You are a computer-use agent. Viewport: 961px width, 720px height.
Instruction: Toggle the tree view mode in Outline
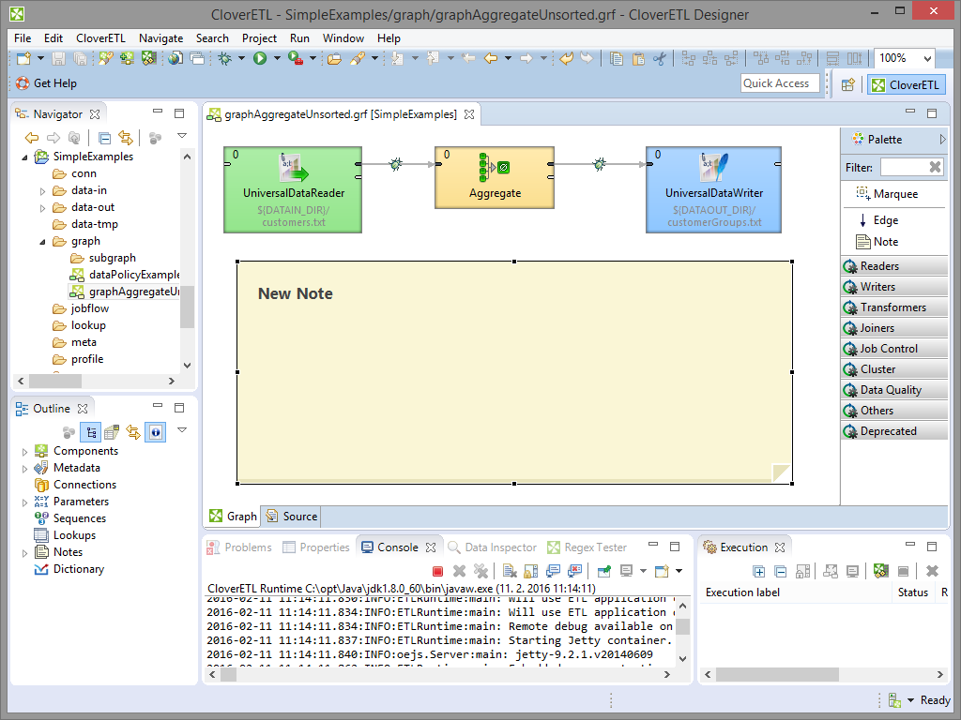pyautogui.click(x=91, y=432)
